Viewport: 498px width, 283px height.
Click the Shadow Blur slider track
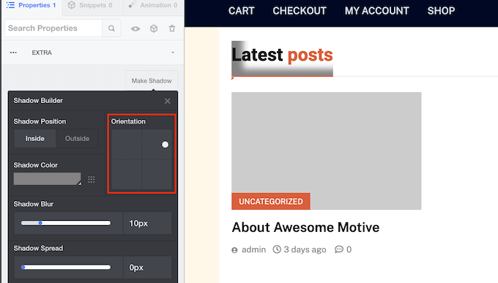coord(66,223)
